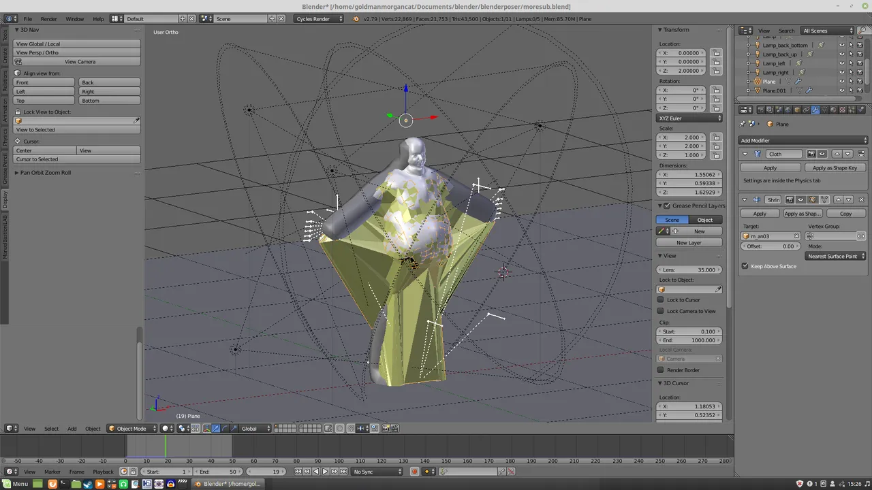
Task: Toggle edit mode display on Shrinkwrap modifier
Action: click(x=812, y=199)
